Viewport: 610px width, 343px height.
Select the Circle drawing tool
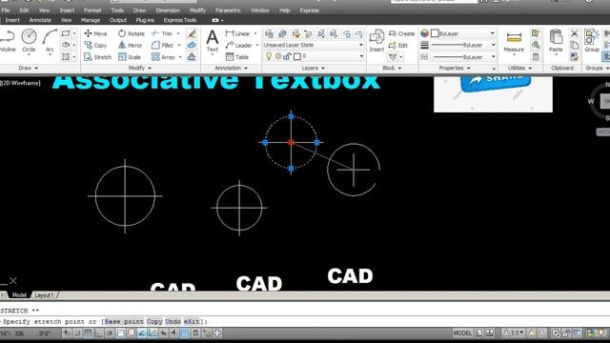(x=29, y=40)
